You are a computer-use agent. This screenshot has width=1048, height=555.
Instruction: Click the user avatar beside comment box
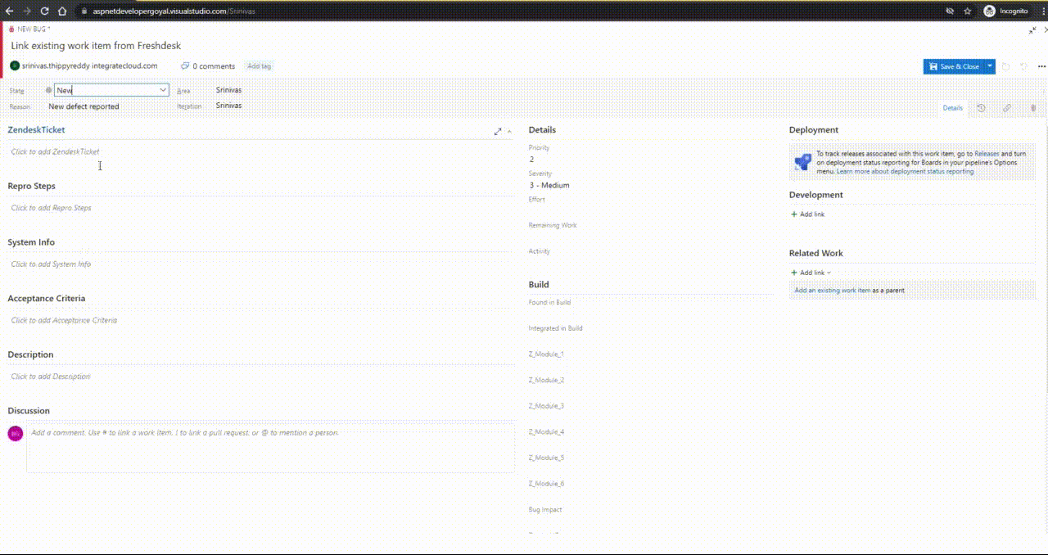point(15,433)
